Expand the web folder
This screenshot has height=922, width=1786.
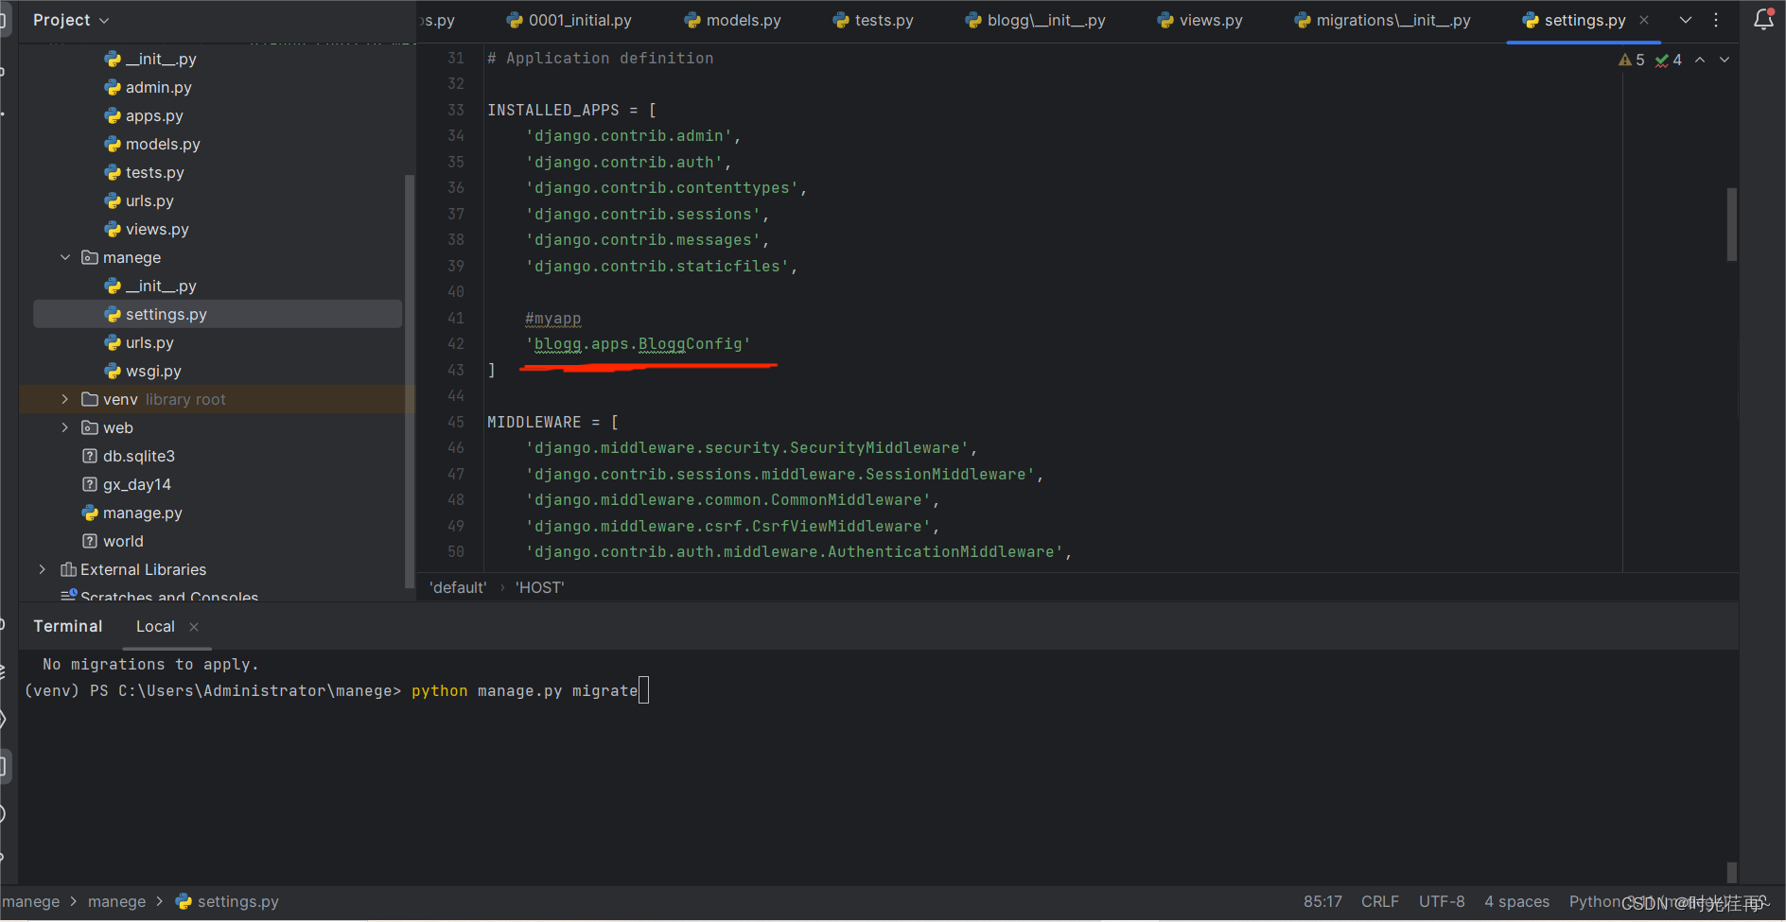[x=65, y=427]
